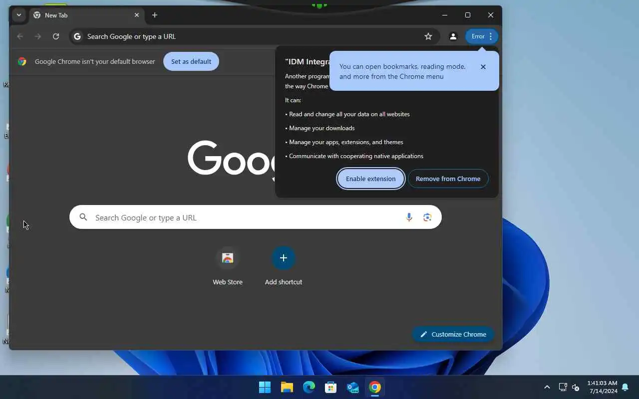Viewport: 639px width, 399px height.
Task: Open Microsoft Store from taskbar
Action: pos(331,387)
